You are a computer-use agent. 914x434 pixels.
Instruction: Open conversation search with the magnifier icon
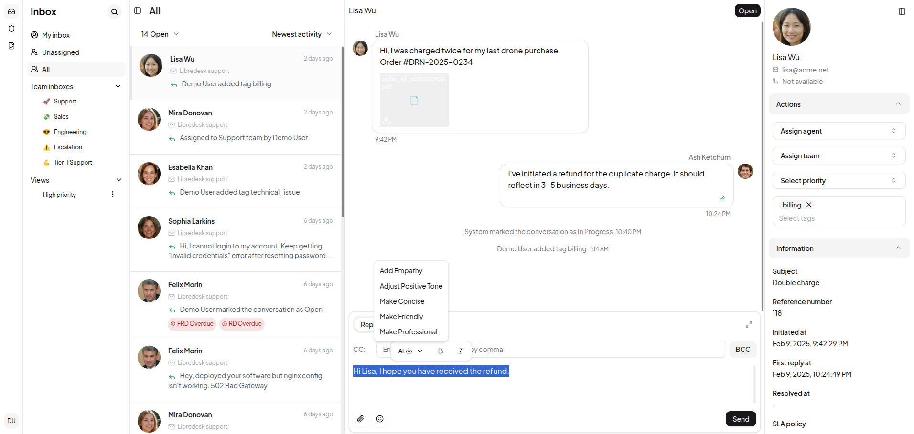tap(114, 11)
